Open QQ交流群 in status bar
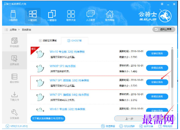The height and width of the screenshot is (130, 180). [x=127, y=126]
